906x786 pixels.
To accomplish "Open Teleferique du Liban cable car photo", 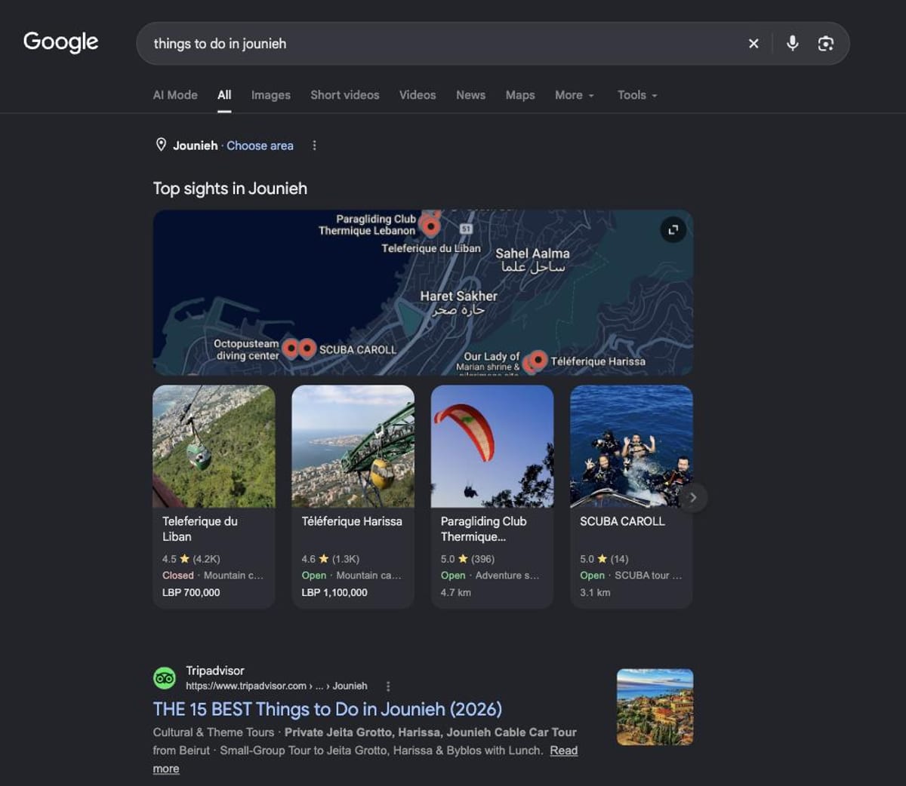I will pos(214,447).
